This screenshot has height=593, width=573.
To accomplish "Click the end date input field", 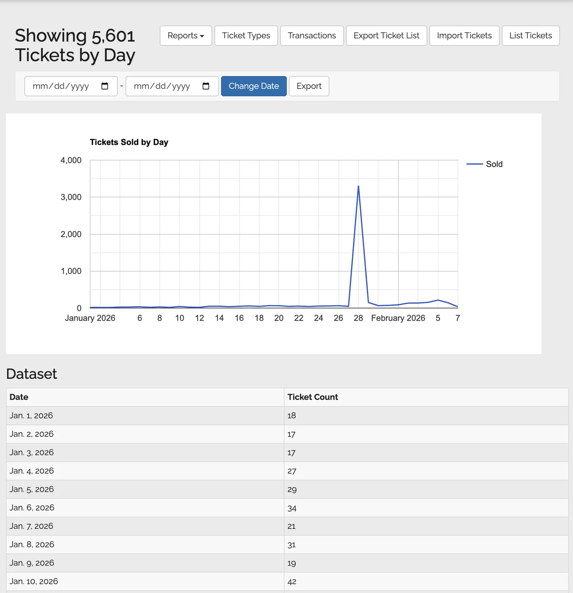I will (x=172, y=86).
